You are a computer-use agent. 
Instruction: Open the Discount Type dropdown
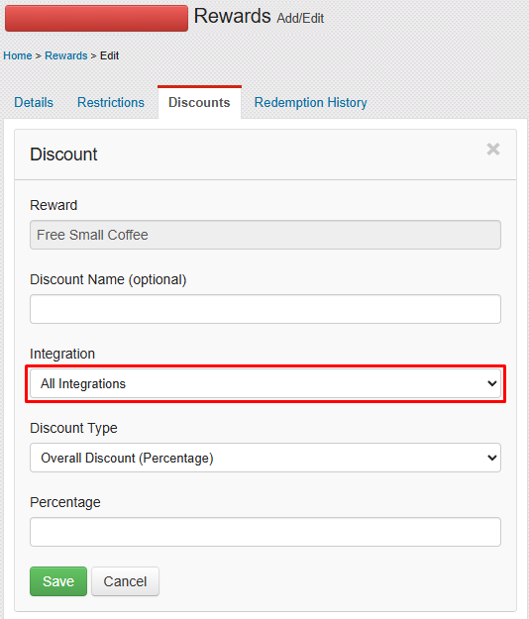[265, 458]
